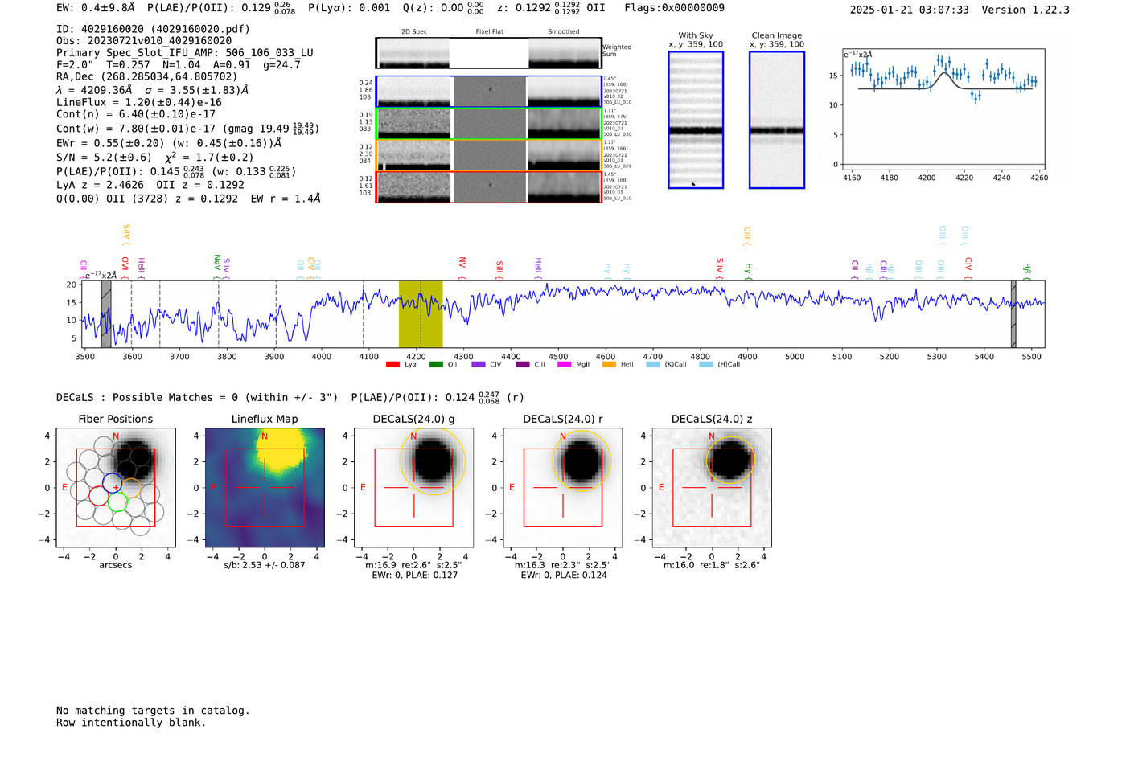The image size is (1126, 766).
Task: Click the ID: 4029160020 line
Action: 153,29
